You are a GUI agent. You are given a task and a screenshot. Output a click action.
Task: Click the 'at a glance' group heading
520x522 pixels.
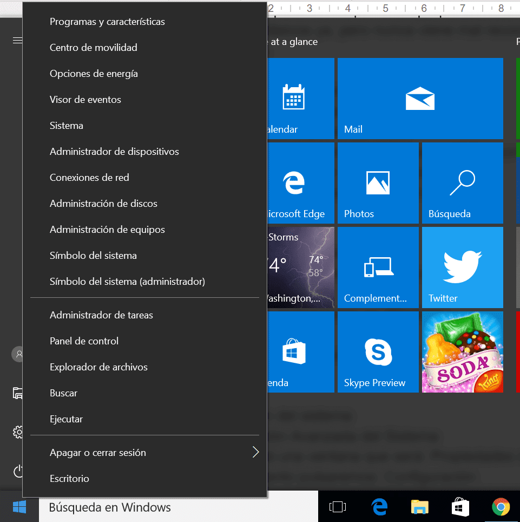pyautogui.click(x=292, y=42)
